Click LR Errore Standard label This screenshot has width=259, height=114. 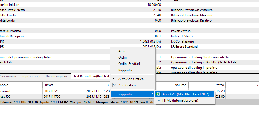[184, 47]
